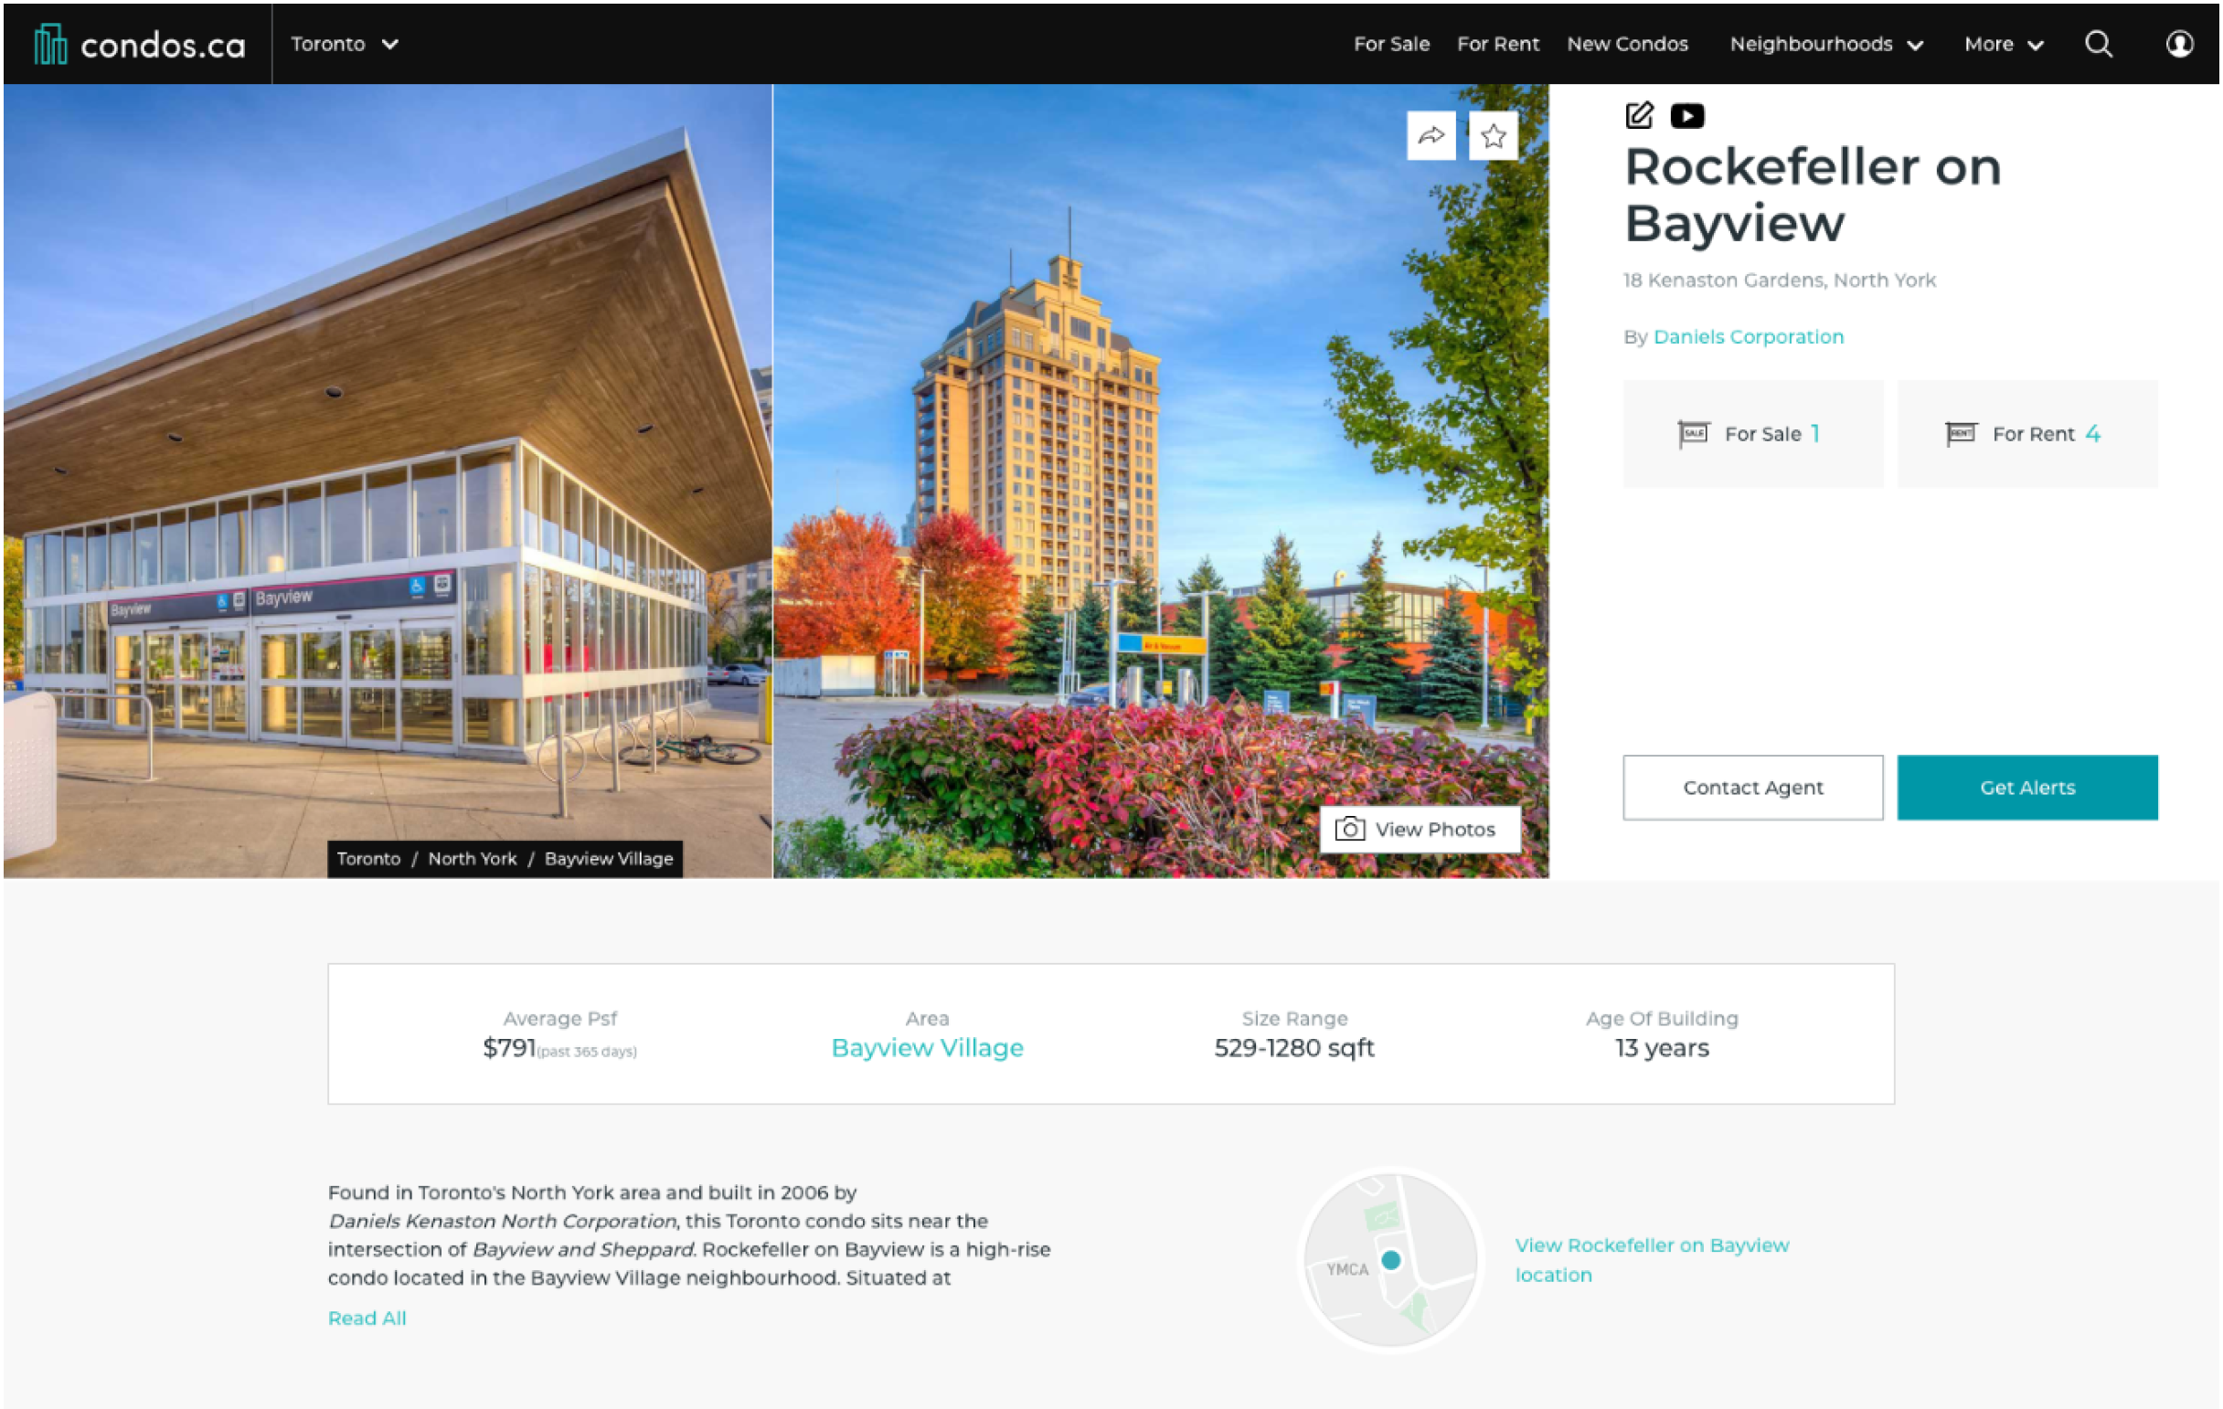Click Bayview Village in the photo breadcrumb
Image resolution: width=2223 pixels, height=1409 pixels.
coord(609,858)
